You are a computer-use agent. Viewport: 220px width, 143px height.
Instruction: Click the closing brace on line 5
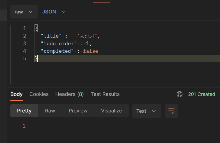[36, 58]
